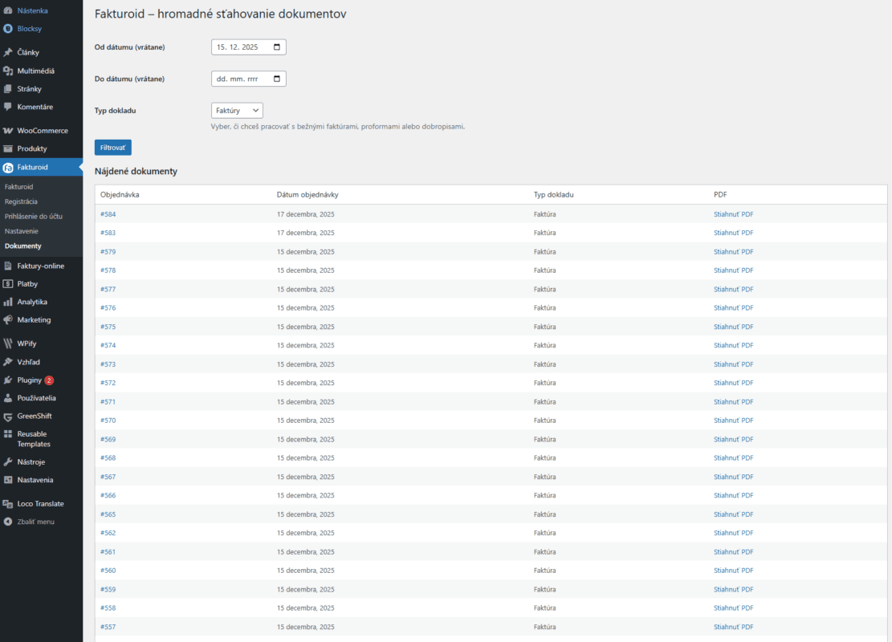Go to Registrácia submenu item
This screenshot has width=892, height=642.
21,201
